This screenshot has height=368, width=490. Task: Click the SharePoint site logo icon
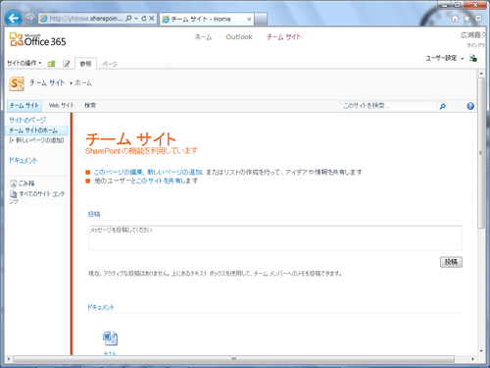(x=17, y=83)
